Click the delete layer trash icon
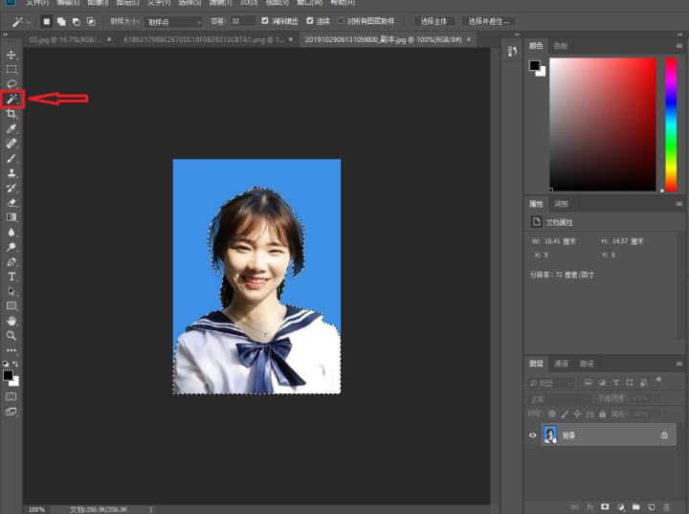 point(666,506)
